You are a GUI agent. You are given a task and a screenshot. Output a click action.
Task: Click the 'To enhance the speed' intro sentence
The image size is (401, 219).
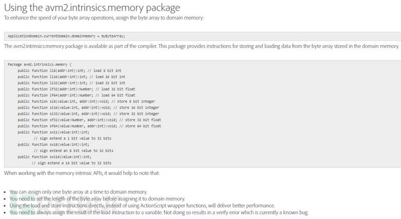pos(104,18)
